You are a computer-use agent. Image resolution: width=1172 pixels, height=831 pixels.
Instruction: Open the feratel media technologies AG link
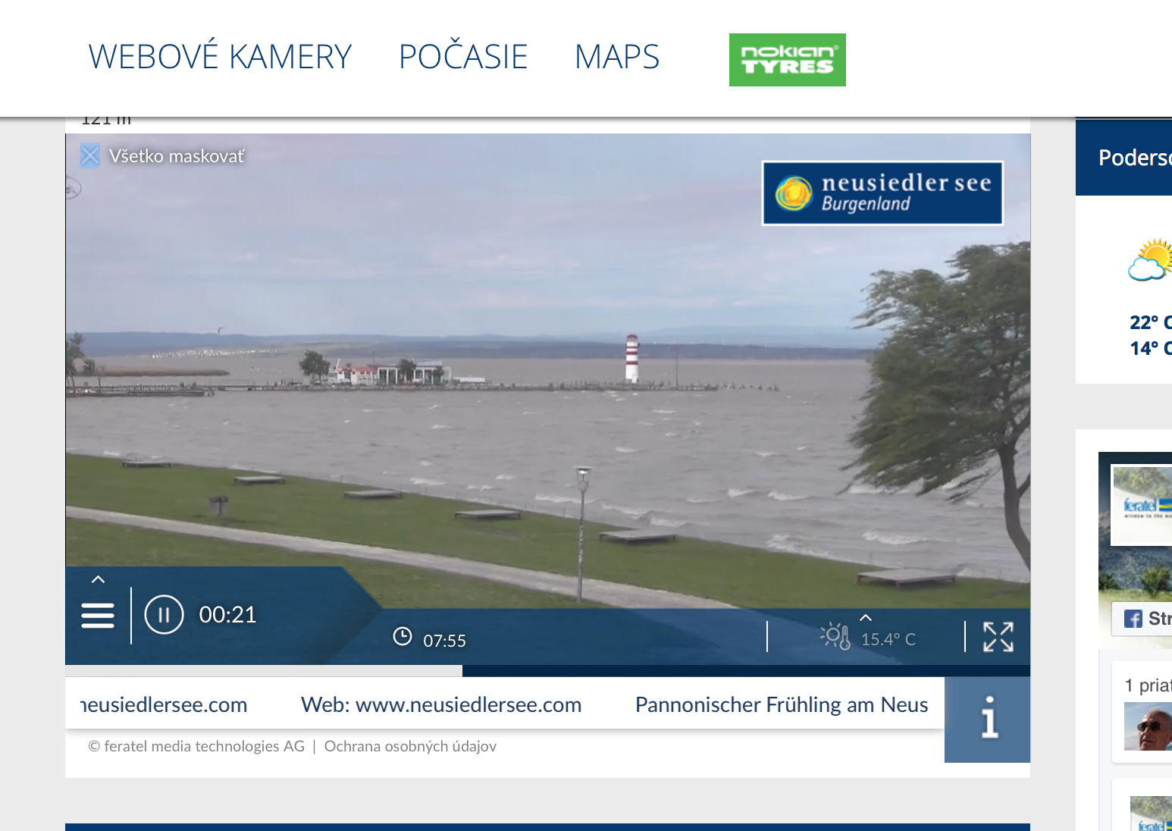click(x=197, y=746)
